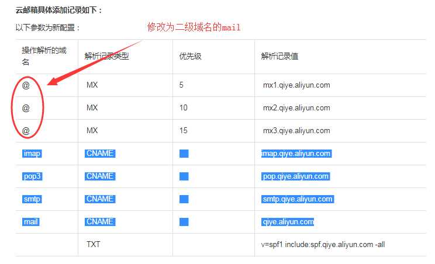Click CNAME in the pop3 row

click(100, 176)
